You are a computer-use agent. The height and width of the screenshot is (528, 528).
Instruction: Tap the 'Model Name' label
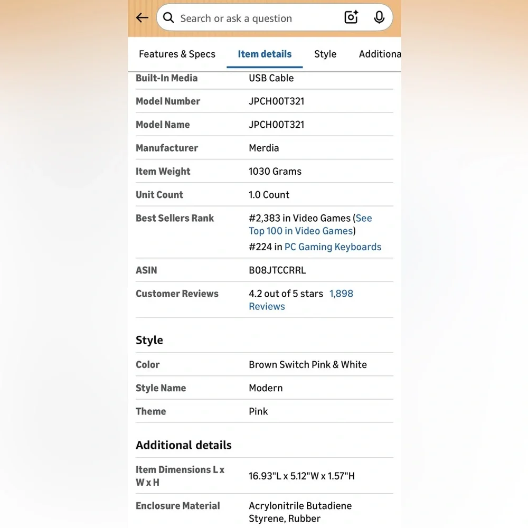point(163,125)
